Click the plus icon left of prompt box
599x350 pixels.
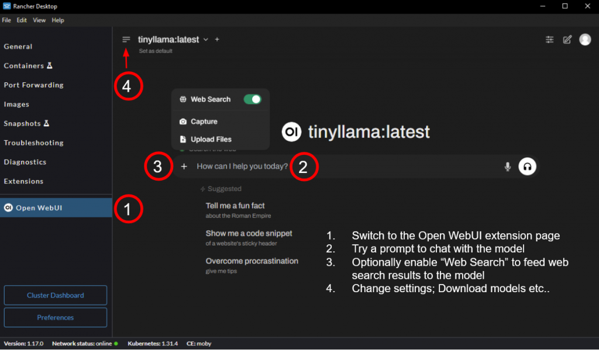point(184,167)
